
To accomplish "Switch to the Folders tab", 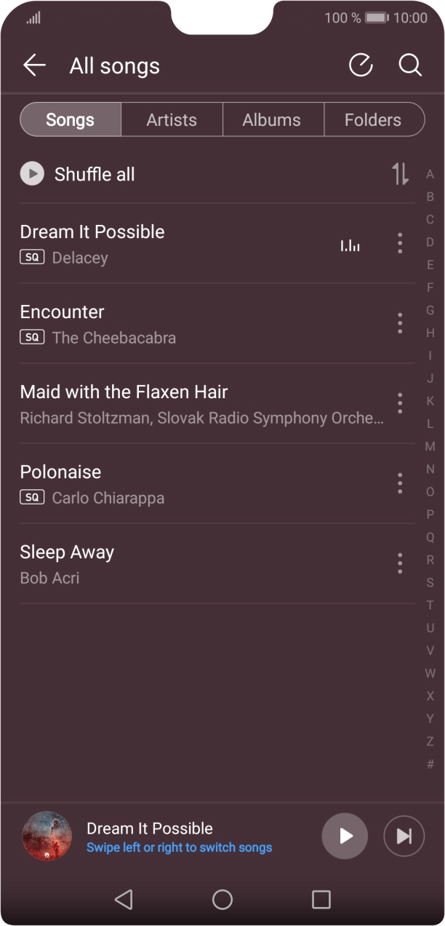I will 373,120.
